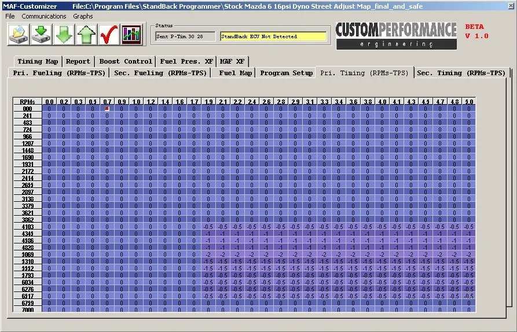Switch to the Timing Map tab
Viewport: 517px width, 332px height.
[x=38, y=61]
